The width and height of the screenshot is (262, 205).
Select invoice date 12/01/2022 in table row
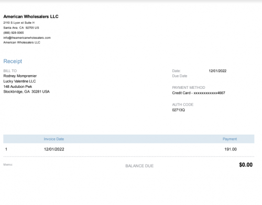click(x=54, y=149)
